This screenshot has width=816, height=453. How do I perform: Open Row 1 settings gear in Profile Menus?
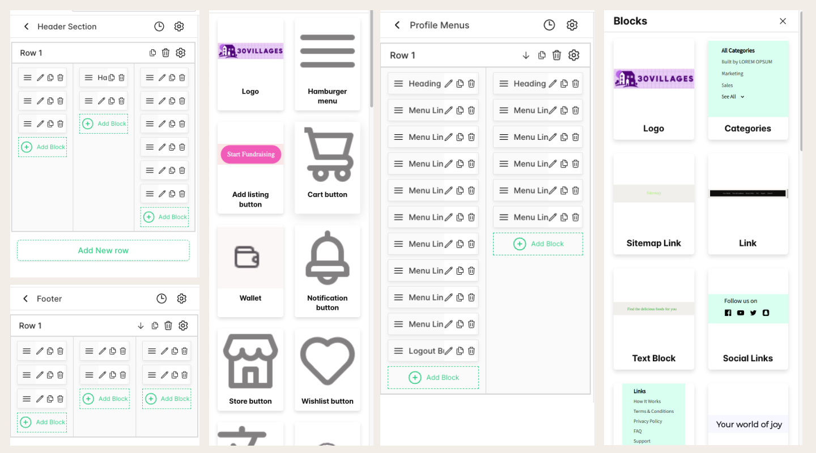coord(573,55)
